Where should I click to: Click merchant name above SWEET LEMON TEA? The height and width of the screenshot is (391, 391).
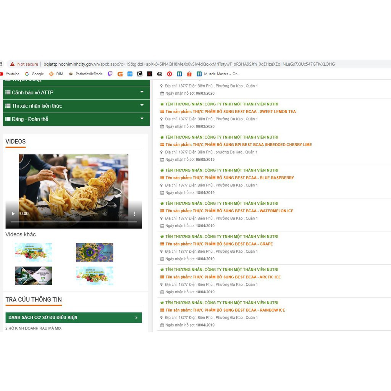222,104
